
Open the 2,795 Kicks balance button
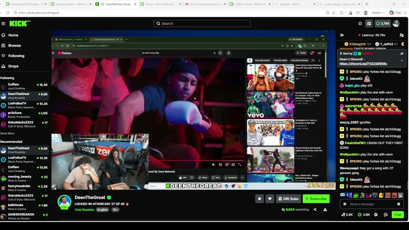[x=382, y=23]
